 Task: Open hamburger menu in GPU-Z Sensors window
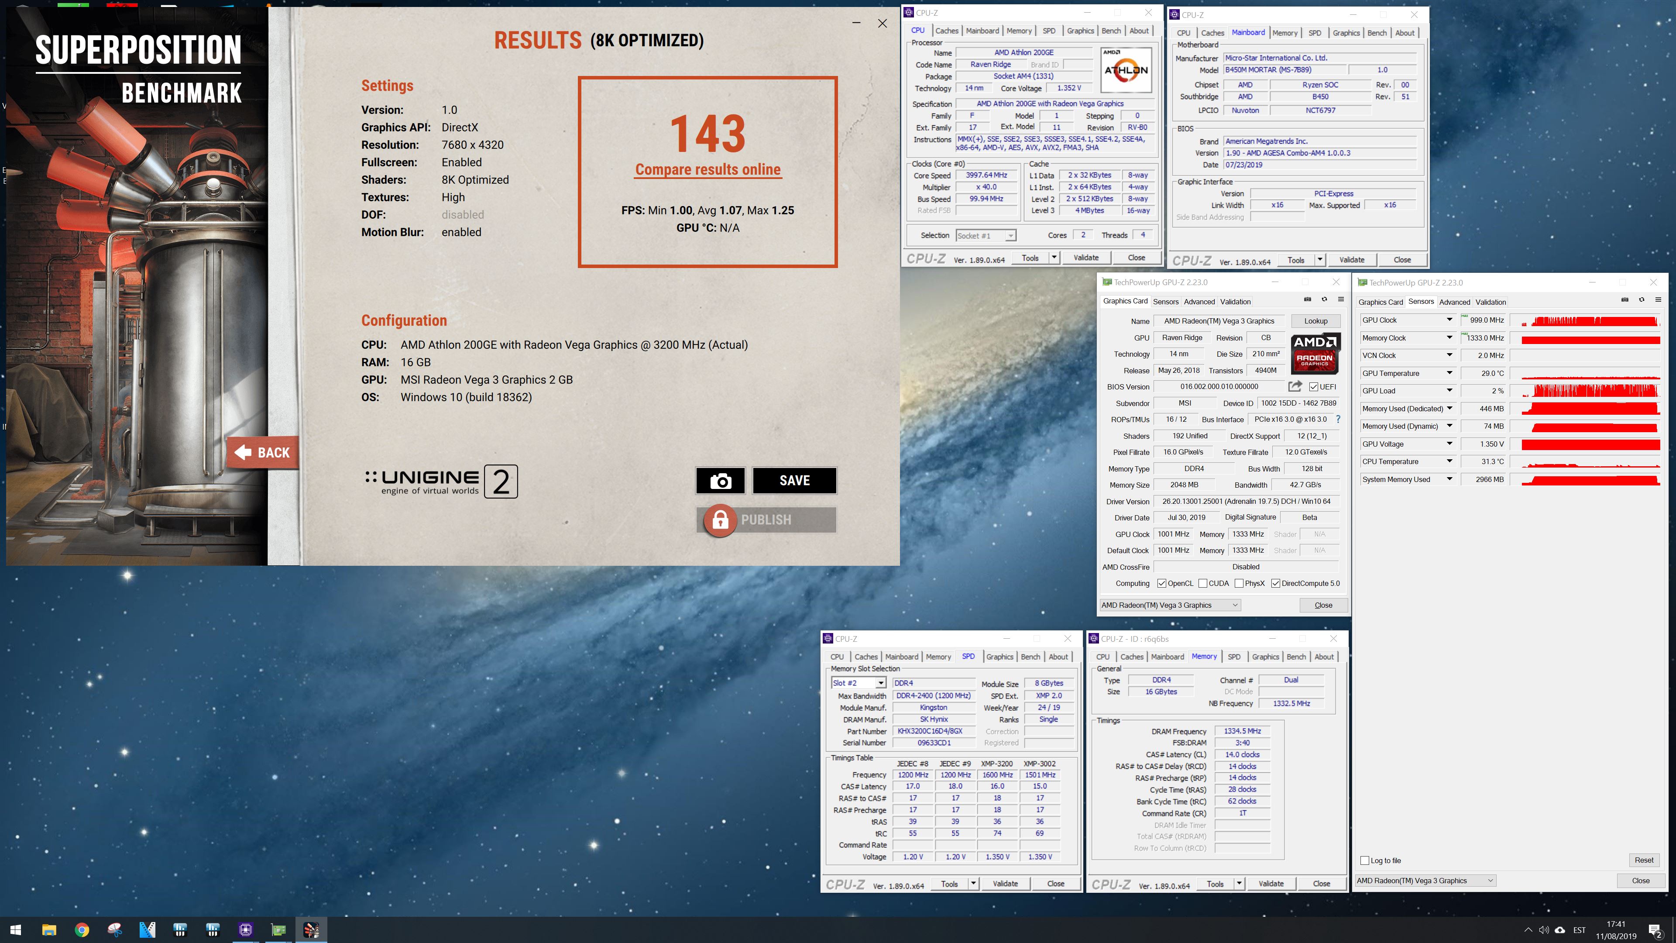coord(1659,300)
